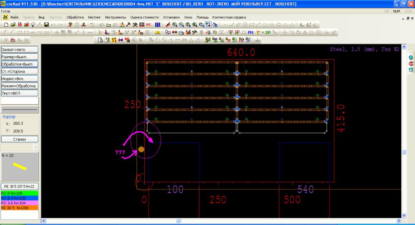Click the vertical scrollbar up arrow
The height and width of the screenshot is (225, 415).
point(404,47)
